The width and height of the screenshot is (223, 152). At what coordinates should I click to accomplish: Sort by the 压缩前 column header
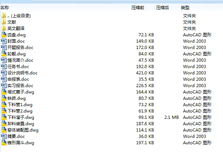point(138,7)
